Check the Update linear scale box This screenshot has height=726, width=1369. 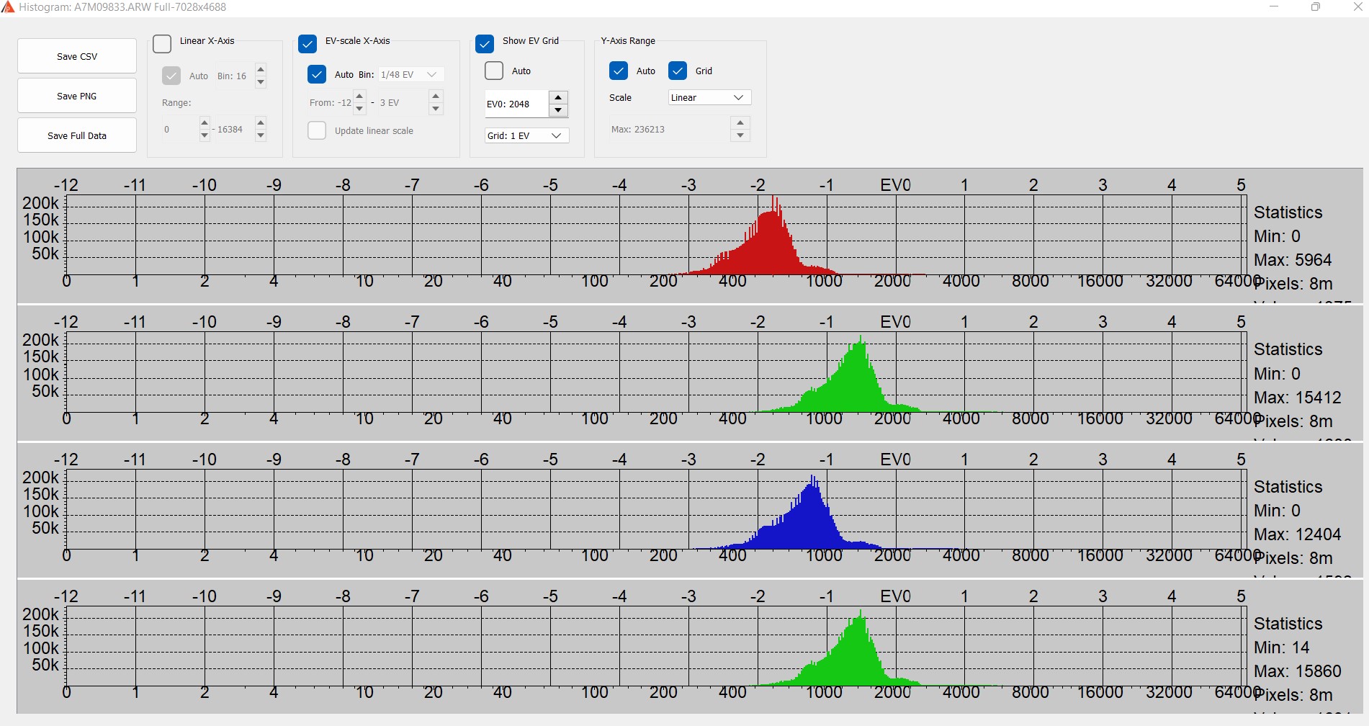(x=317, y=130)
